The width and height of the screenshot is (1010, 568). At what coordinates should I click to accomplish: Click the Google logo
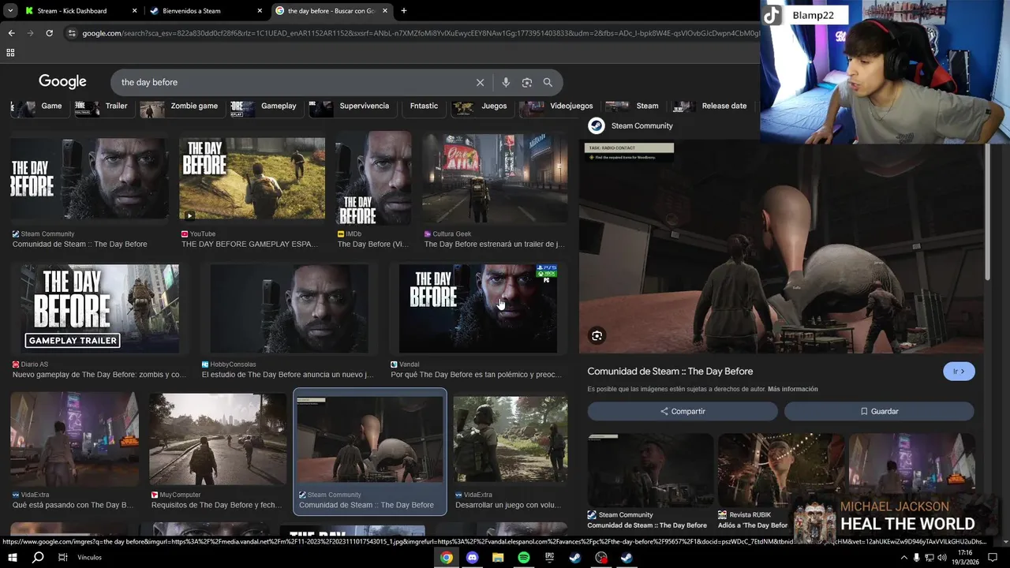[62, 82]
